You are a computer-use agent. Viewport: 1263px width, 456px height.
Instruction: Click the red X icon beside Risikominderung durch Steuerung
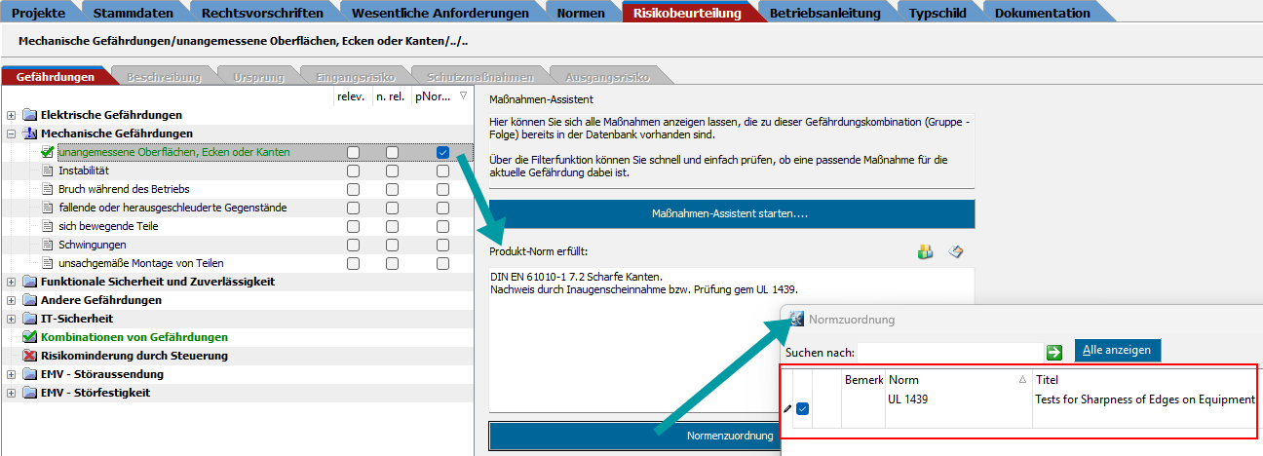click(x=28, y=356)
